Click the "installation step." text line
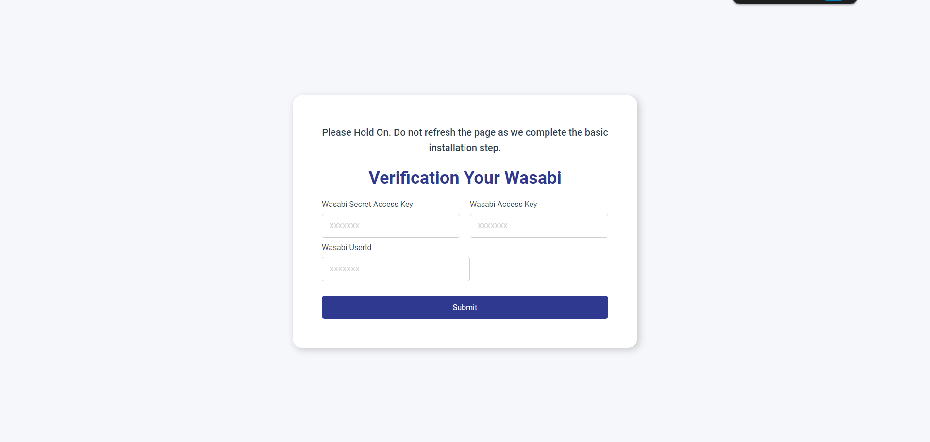The width and height of the screenshot is (930, 442). [465, 148]
